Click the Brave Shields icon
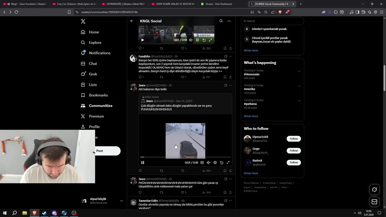This screenshot has height=217, width=386. point(280,12)
